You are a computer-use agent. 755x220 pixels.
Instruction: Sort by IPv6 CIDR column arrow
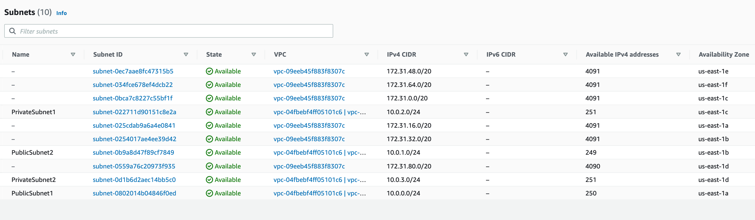tap(565, 55)
